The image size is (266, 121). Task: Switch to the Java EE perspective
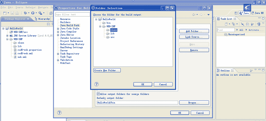pos(257,13)
